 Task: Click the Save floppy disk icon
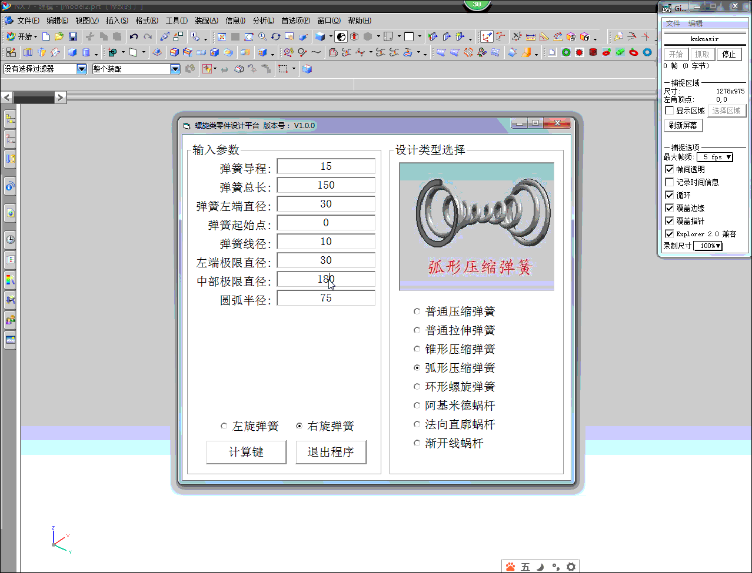(x=73, y=36)
